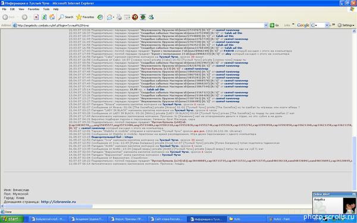This screenshot has width=357, height=223.
Task: Close the Online Alert popup
Action: 354,194
